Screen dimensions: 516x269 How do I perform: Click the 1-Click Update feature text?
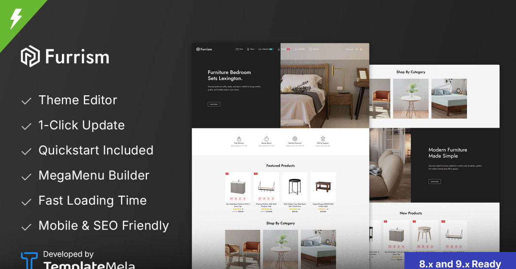(x=82, y=125)
